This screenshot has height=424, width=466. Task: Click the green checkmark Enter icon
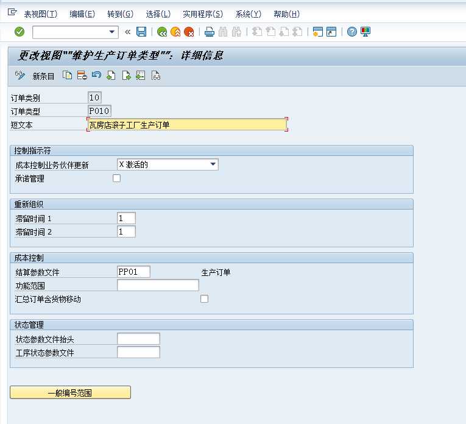pos(19,32)
